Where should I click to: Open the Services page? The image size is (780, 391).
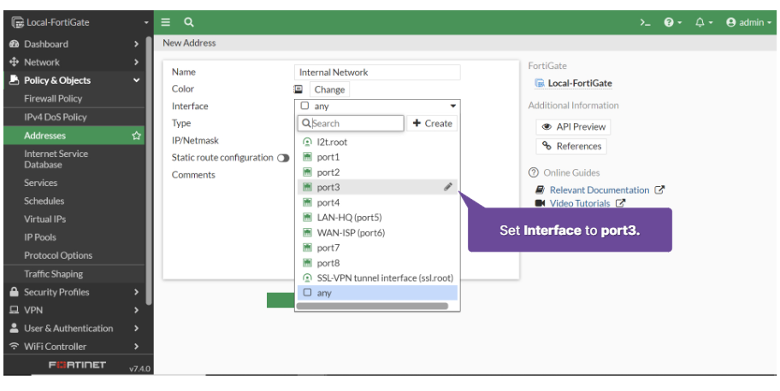(41, 183)
